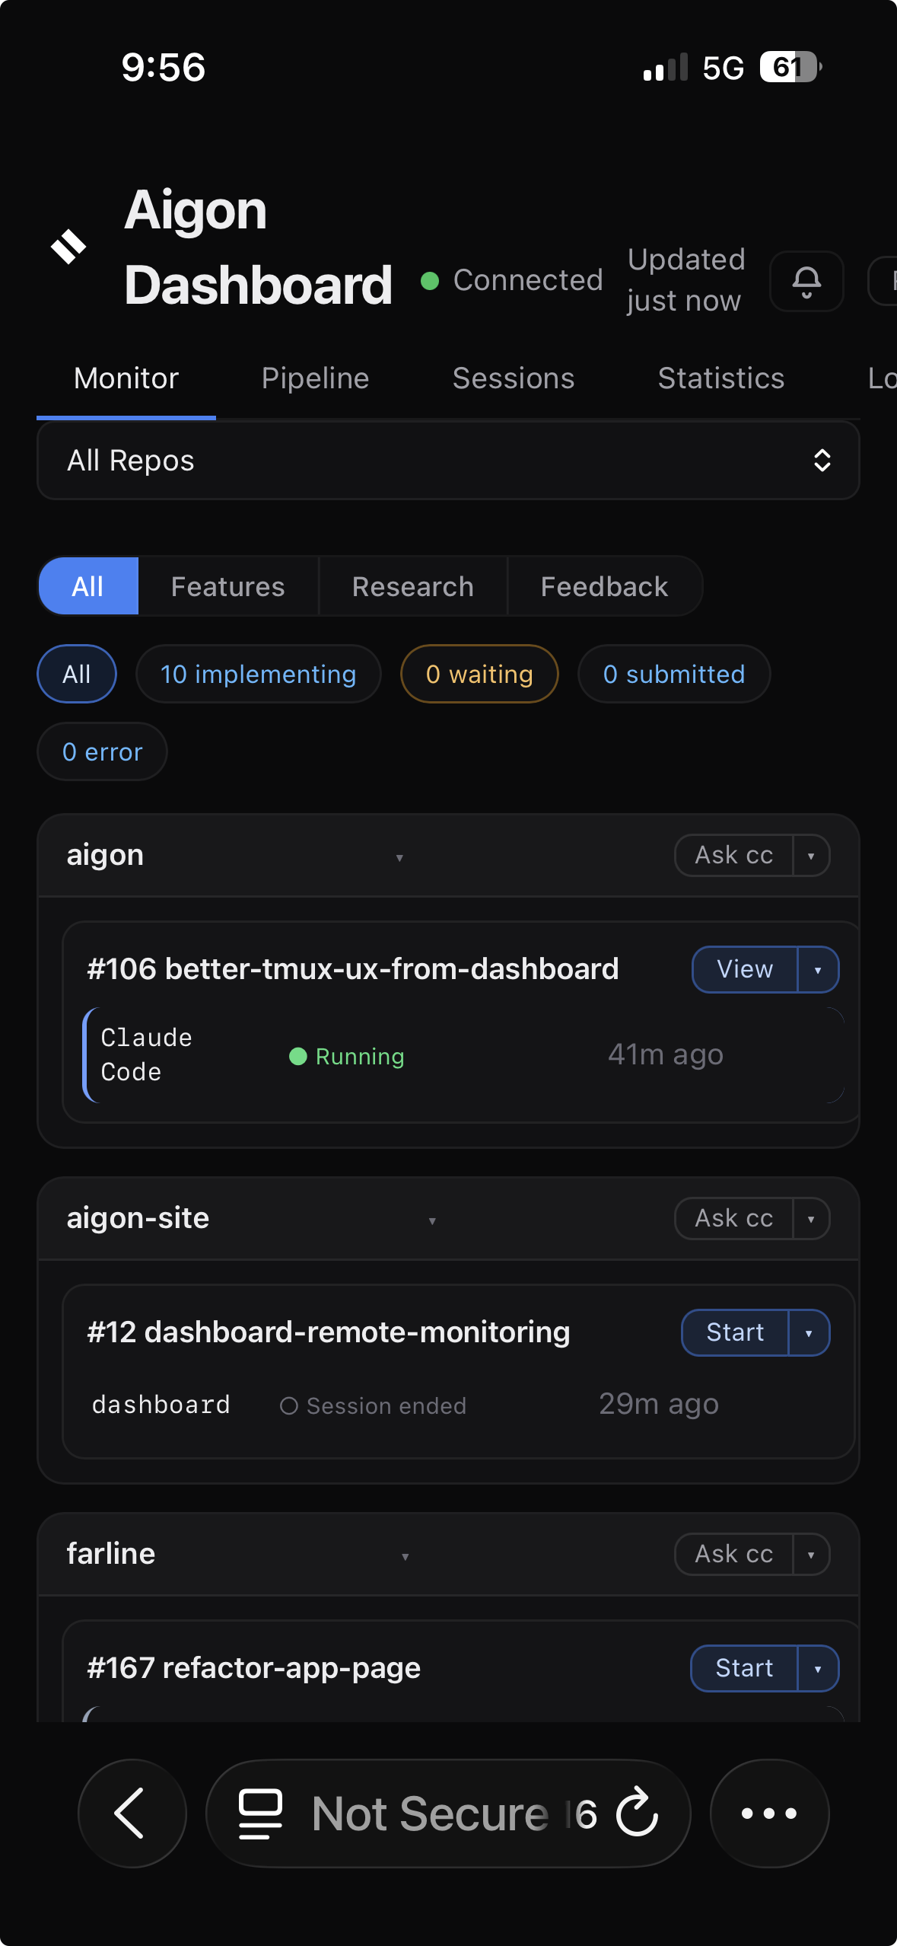Viewport: 897px width, 1946px height.
Task: Click the Aigon logo icon
Action: click(68, 245)
